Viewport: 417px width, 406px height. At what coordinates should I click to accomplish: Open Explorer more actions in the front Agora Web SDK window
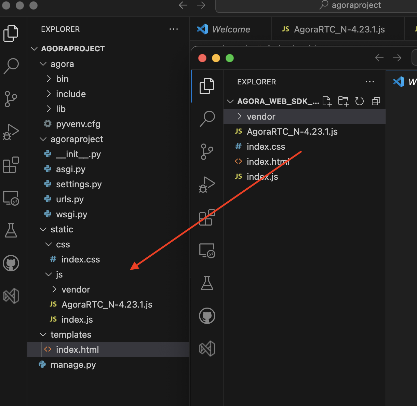(370, 82)
